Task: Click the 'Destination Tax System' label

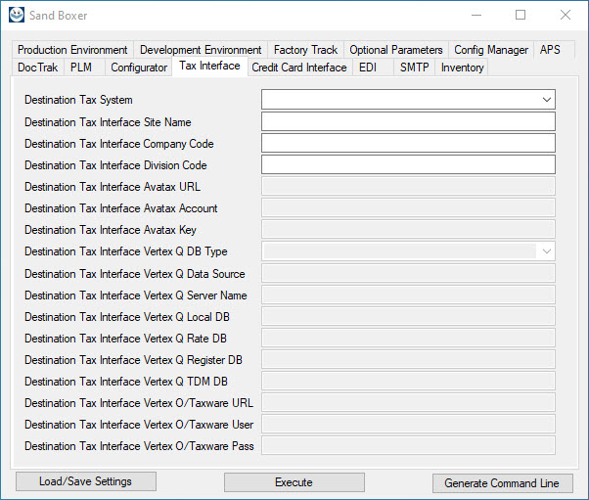Action: point(78,100)
